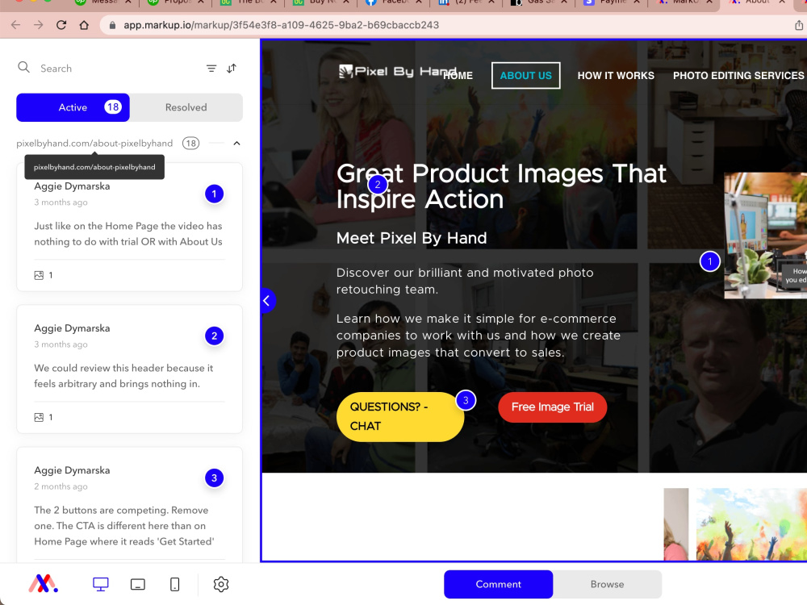
Task: Click the share icon beside the address bar
Action: (x=799, y=25)
